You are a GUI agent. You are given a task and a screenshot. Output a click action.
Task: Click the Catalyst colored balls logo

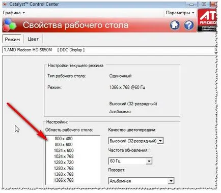10,25
